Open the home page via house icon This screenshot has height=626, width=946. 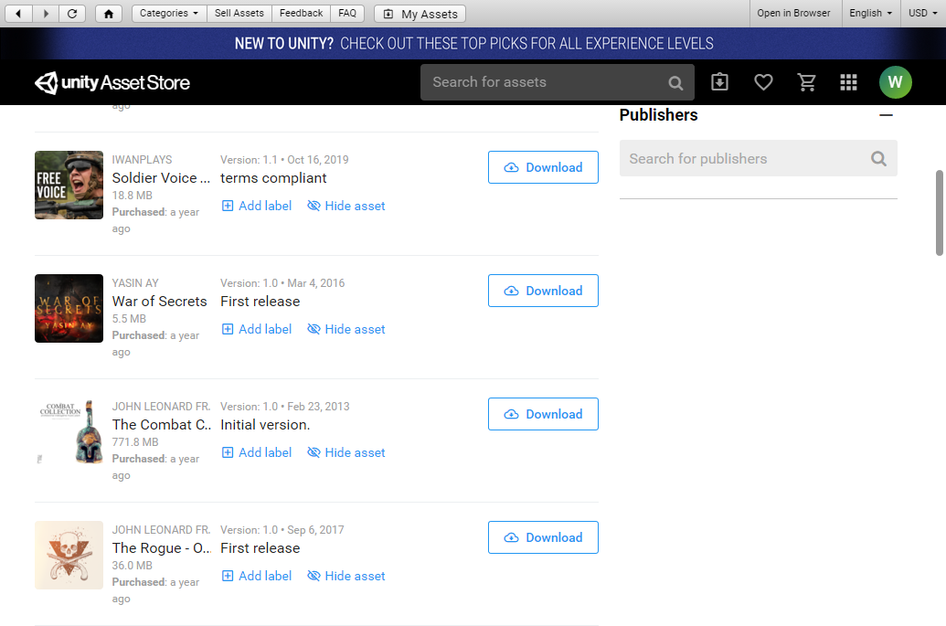click(109, 14)
